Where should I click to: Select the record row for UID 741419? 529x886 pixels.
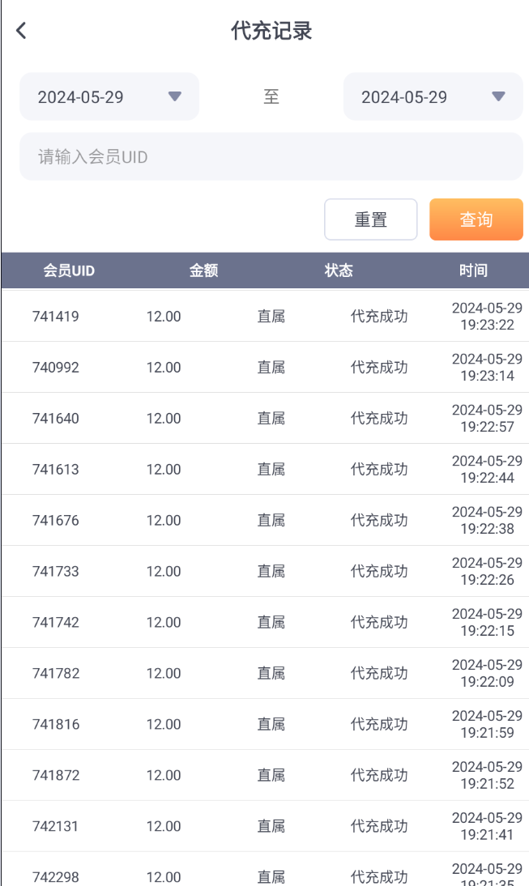click(264, 317)
